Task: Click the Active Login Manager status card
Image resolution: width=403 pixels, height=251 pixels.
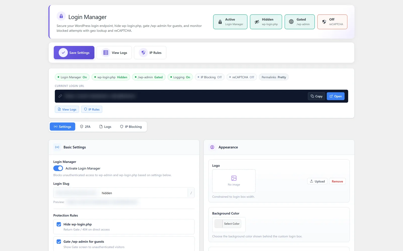Action: (230, 22)
